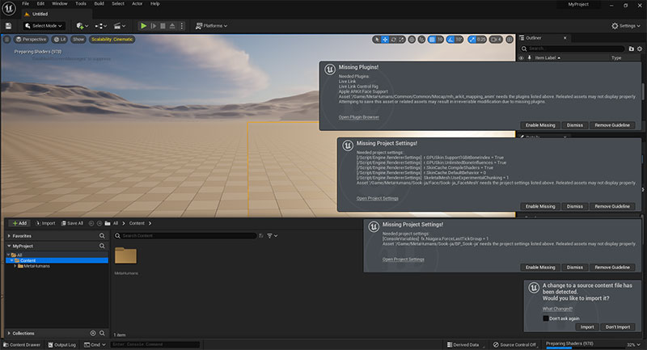Toggle visibility eye column in Outliner

click(521, 58)
